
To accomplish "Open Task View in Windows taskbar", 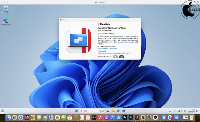I will pyautogui.click(x=108, y=111).
